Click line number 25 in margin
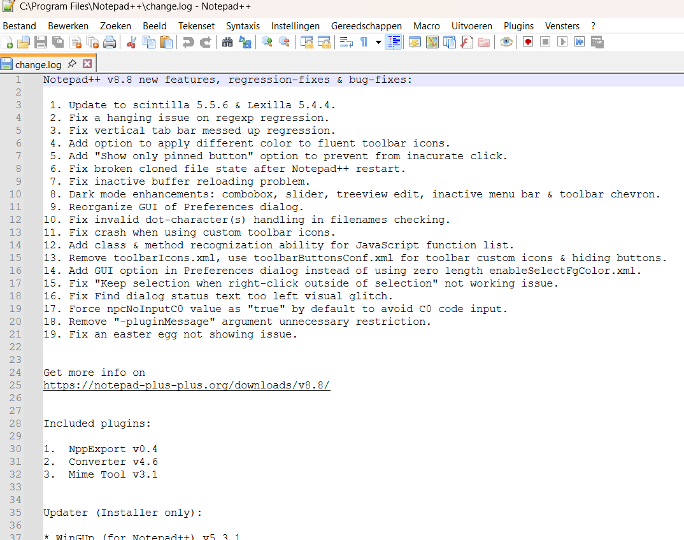 tap(15, 385)
